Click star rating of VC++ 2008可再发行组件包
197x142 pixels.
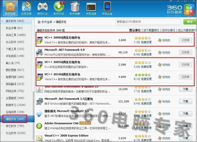coord(143,38)
